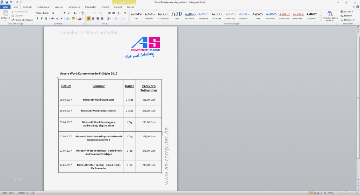Apply strikethrough with the abc icon
This screenshot has height=195, width=360.
click(x=53, y=19)
